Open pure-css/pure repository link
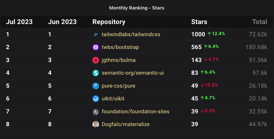 click(x=118, y=86)
